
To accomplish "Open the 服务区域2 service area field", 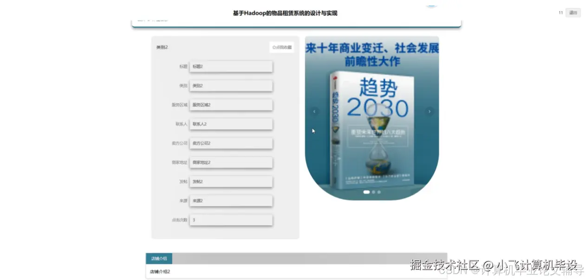I will [x=231, y=104].
